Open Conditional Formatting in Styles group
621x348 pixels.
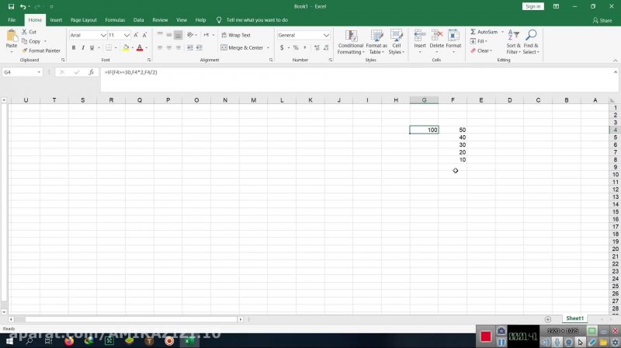(351, 42)
